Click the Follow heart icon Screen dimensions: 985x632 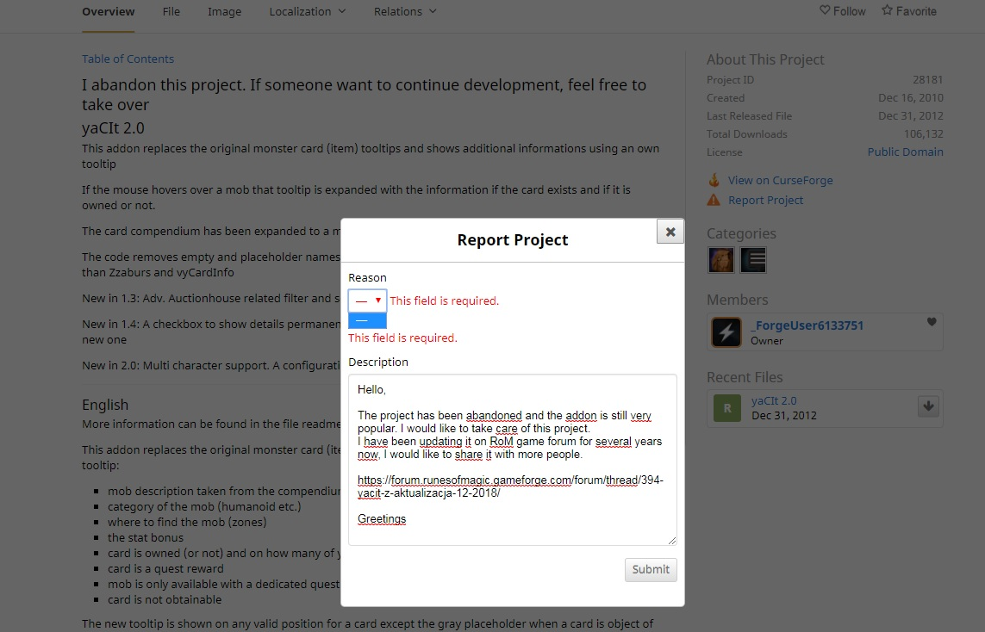coord(825,10)
